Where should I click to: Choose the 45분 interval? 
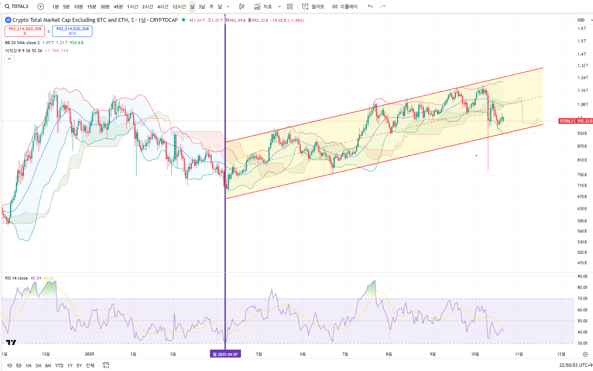(x=118, y=7)
